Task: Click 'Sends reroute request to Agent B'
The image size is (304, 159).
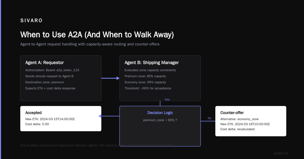Action: (49, 76)
